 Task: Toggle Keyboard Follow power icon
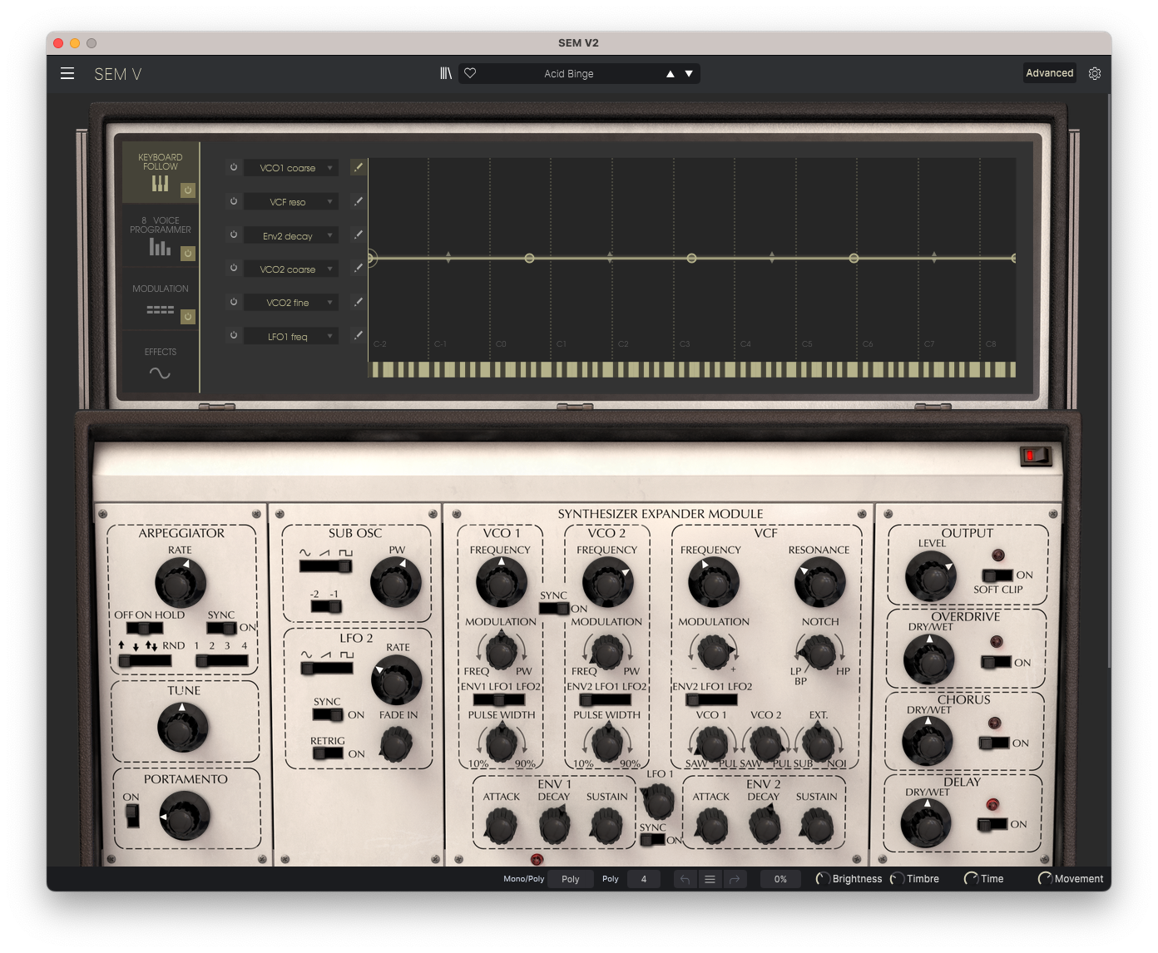click(x=188, y=190)
